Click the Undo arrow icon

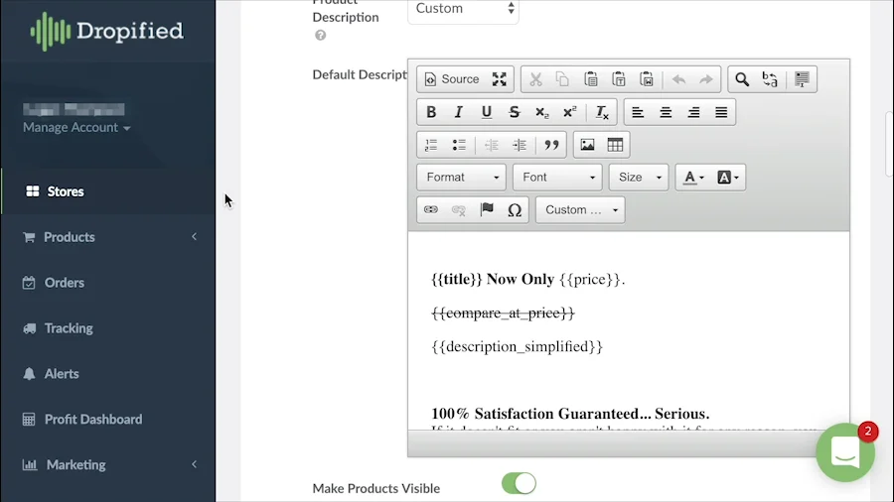[x=678, y=79]
